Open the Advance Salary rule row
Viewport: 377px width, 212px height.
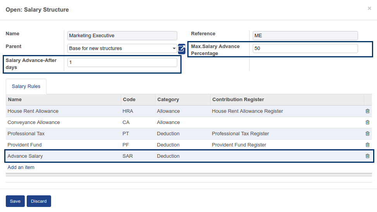62,156
